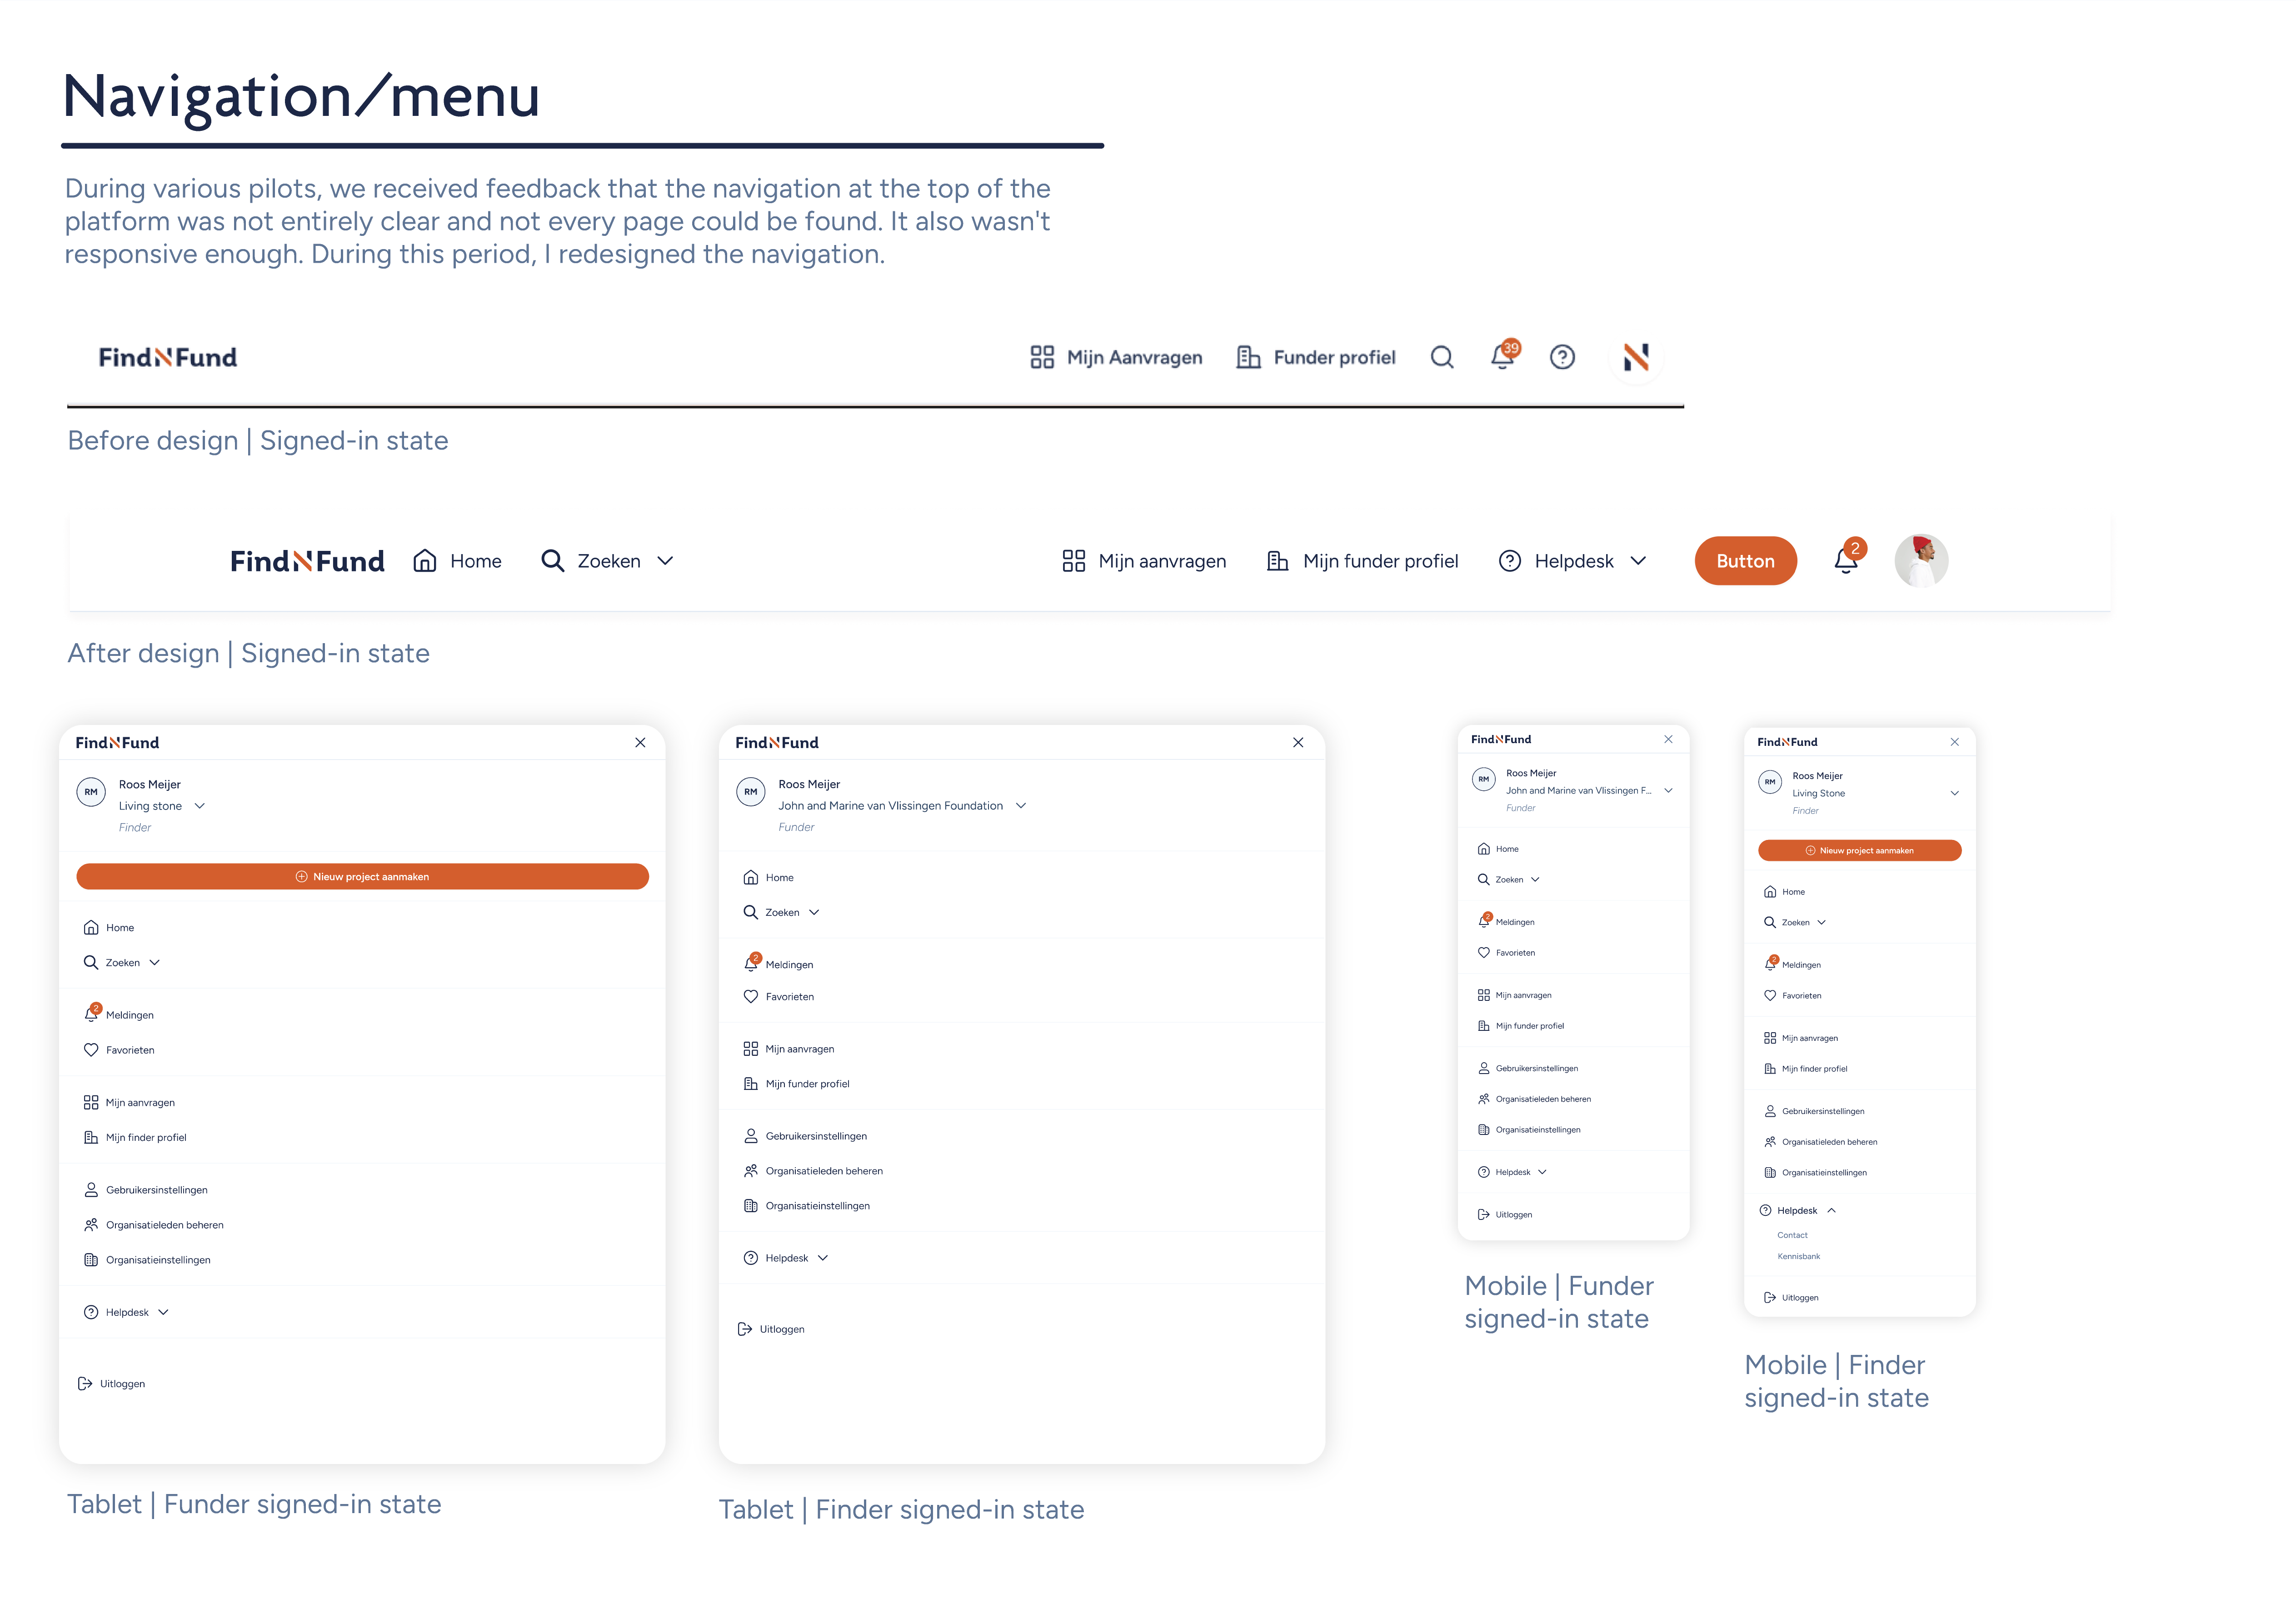
Task: Collapse the Helpdesk section in the Mobile Finder menu
Action: (1832, 1210)
